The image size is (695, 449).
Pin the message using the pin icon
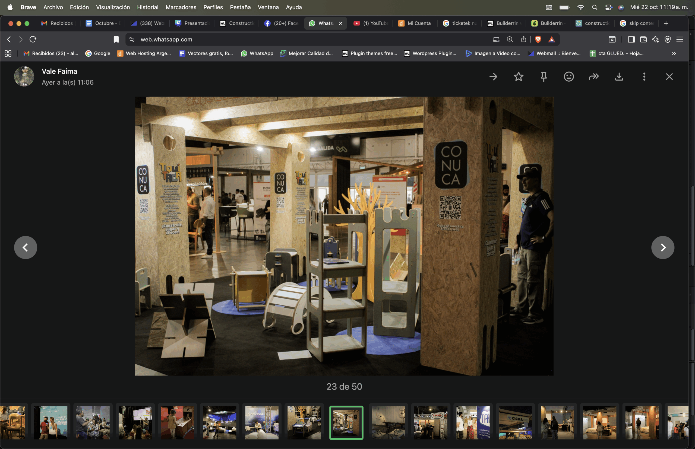pyautogui.click(x=543, y=77)
